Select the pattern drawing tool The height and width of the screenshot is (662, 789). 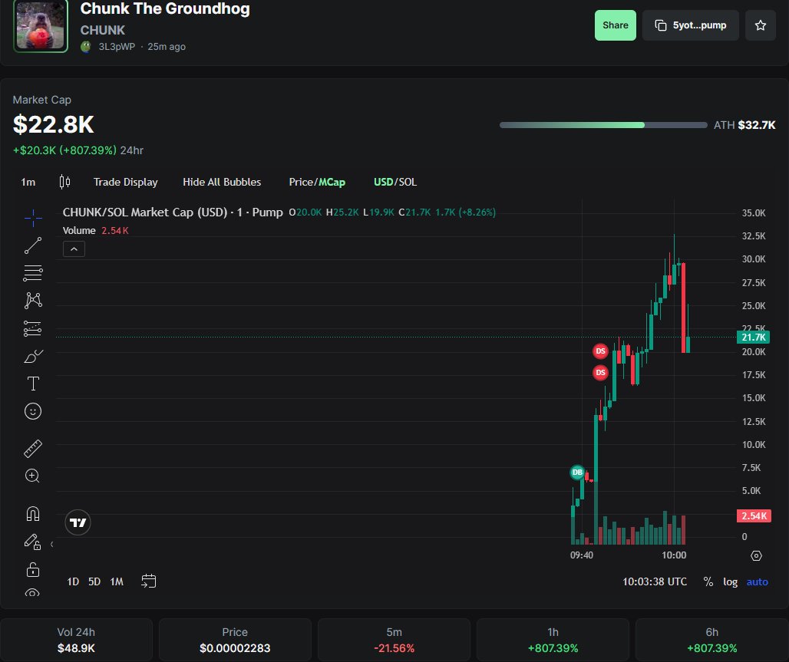(x=33, y=300)
